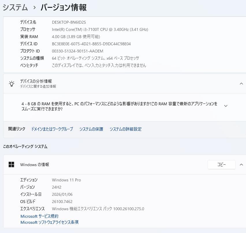Expand the RAM performance question

[x=225, y=106]
